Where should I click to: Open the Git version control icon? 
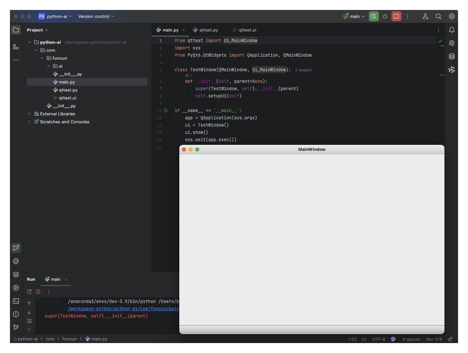16,327
